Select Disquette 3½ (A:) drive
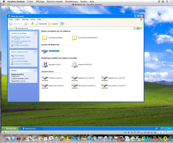The height and width of the screenshot is (143, 173). [51, 65]
